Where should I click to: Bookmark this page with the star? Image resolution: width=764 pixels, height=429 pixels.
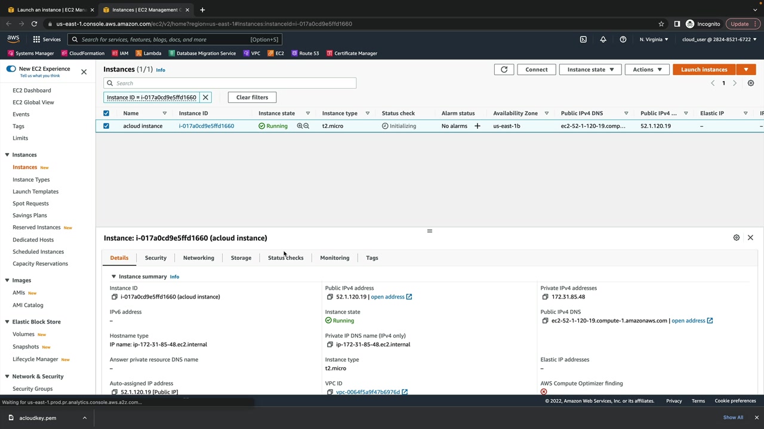click(661, 24)
